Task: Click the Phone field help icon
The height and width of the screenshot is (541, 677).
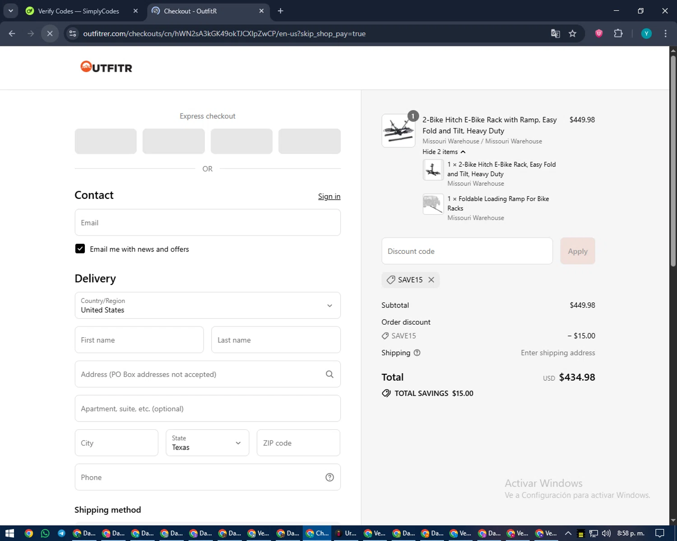Action: (x=329, y=477)
